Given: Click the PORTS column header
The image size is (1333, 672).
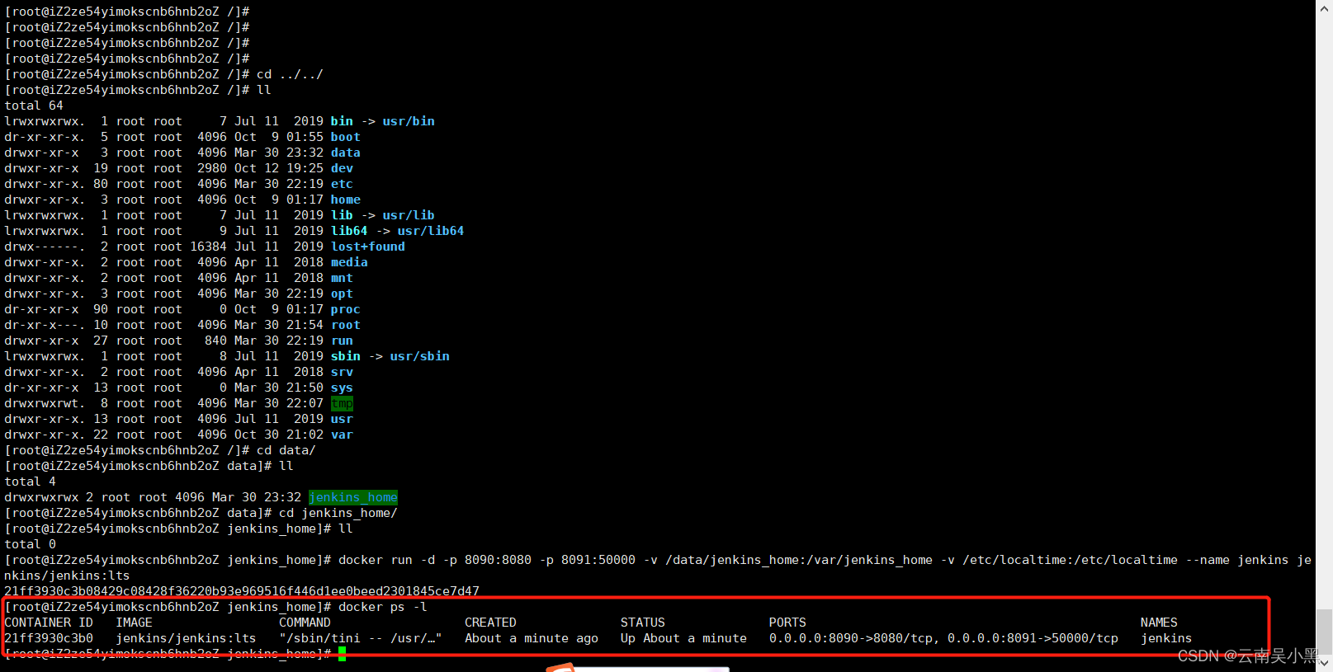Looking at the screenshot, I should pyautogui.click(x=787, y=623).
